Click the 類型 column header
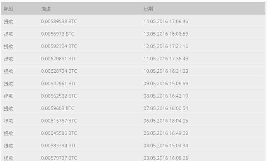This screenshot has width=267, height=161. coord(9,9)
